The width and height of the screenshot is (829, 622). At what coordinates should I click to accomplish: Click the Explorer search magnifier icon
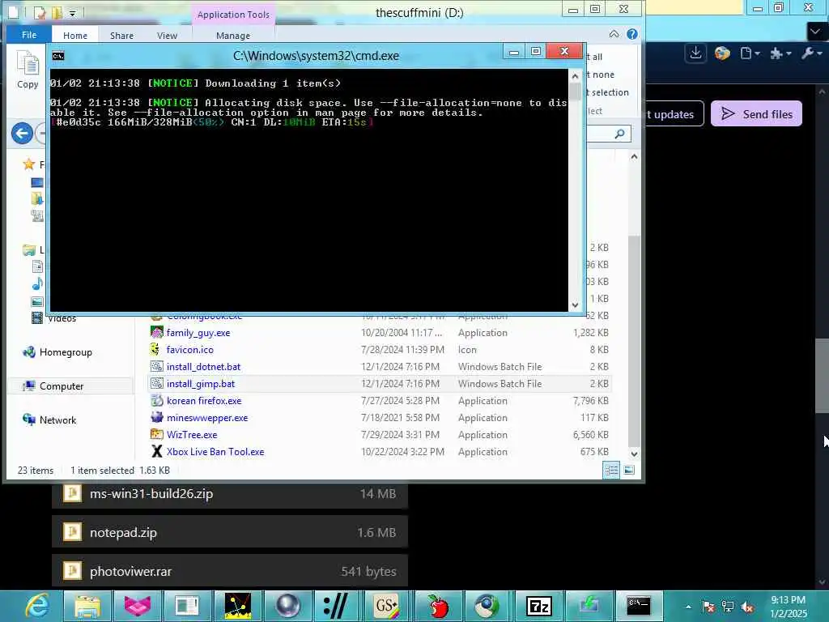[x=619, y=134]
